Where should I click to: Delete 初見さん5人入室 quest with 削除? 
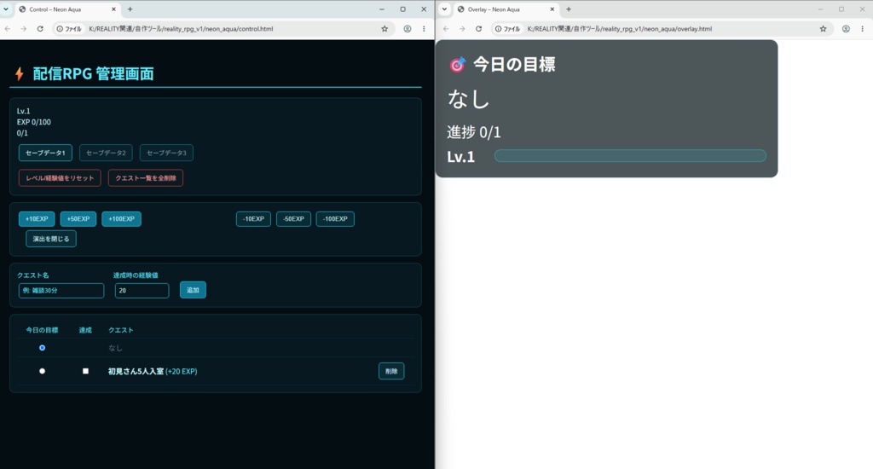pyautogui.click(x=391, y=371)
